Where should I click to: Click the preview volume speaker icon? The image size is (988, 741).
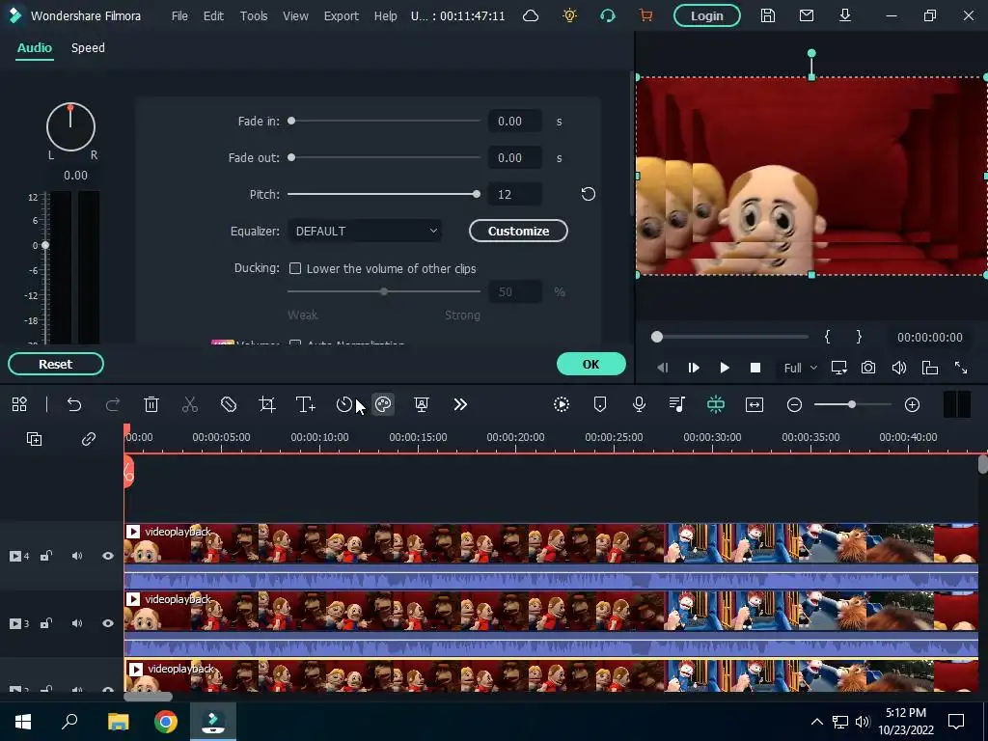coord(899,368)
